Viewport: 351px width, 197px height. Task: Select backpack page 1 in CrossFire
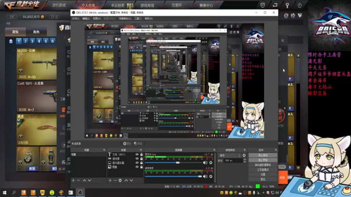19,41
